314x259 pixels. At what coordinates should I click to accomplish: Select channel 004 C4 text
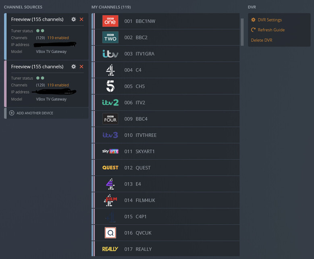(133, 70)
